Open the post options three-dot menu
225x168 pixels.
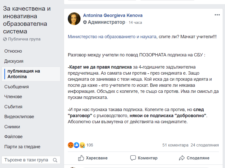217,15
